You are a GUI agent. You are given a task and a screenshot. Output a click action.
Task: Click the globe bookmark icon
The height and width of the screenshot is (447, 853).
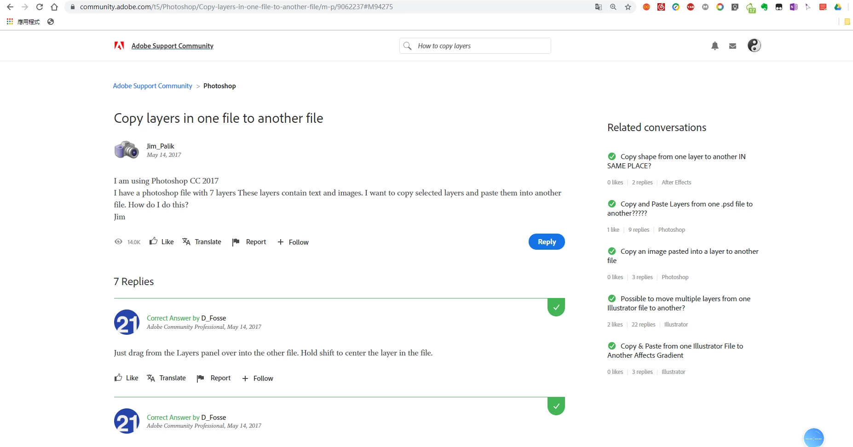pos(51,22)
